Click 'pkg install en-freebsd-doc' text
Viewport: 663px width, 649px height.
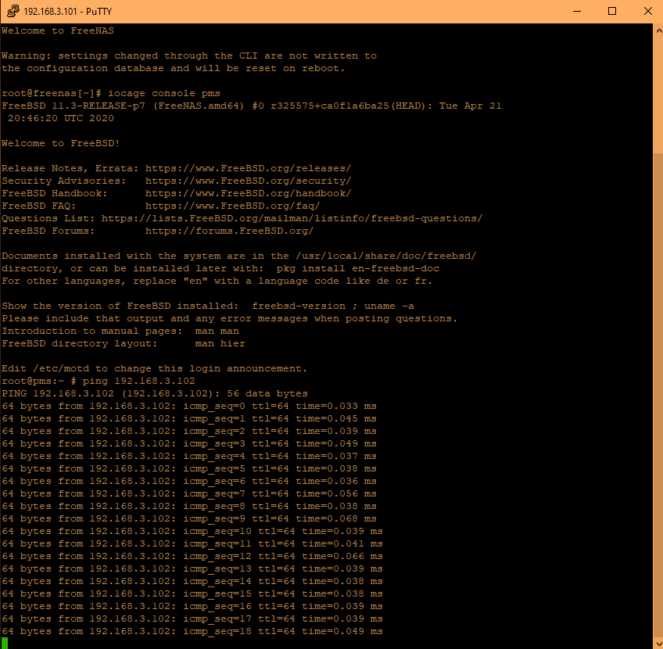pyautogui.click(x=358, y=268)
